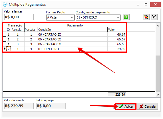163x119 pixels.
Task: Click the scrollbar up arrow
Action: coord(158,26)
